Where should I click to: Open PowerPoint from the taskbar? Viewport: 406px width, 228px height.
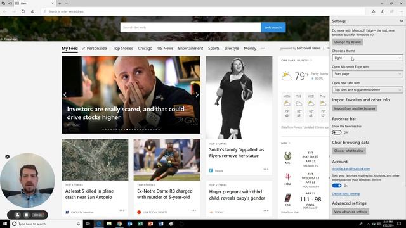[150, 224]
